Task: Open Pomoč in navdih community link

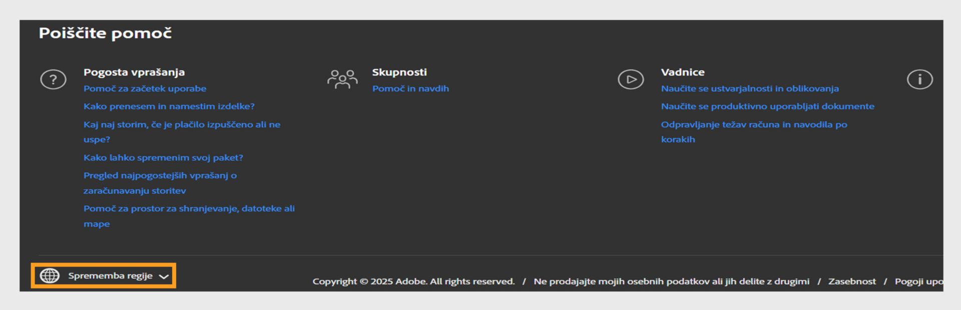Action: click(410, 88)
